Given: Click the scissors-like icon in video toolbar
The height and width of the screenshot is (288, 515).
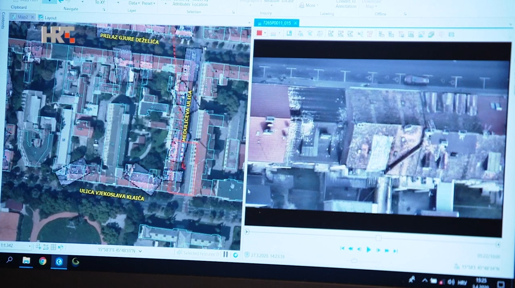Looking at the screenshot, I should point(360,34).
